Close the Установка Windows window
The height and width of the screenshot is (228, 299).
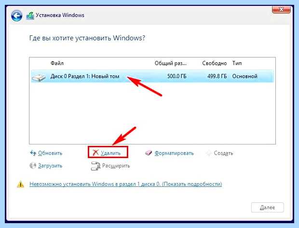(x=281, y=9)
